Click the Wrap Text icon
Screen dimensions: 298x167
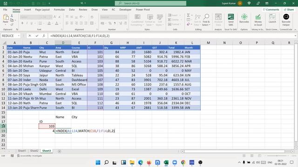point(92,17)
